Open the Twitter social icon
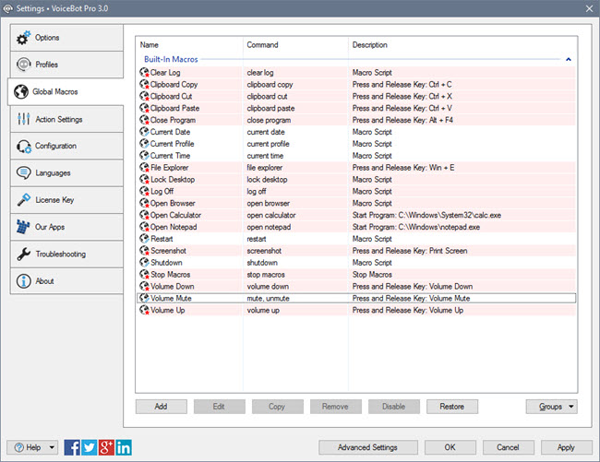This screenshot has height=462, width=600. [x=90, y=447]
